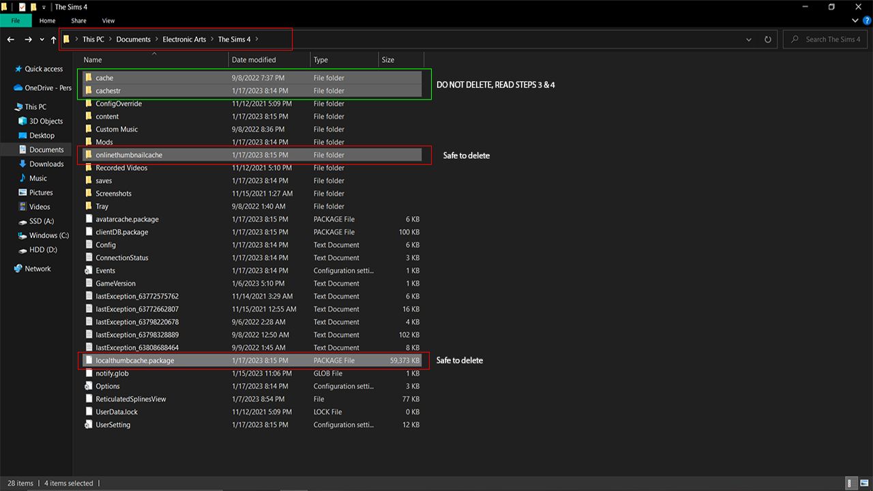Refresh the current folder view

click(768, 40)
